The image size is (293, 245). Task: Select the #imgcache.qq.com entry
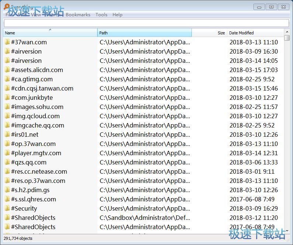(38, 125)
